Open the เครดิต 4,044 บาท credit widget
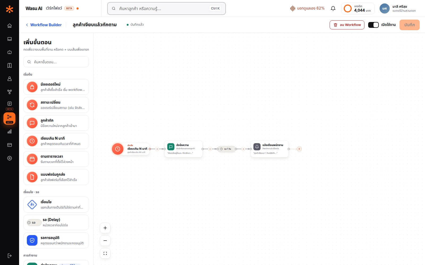425x265 pixels. tap(358, 8)
